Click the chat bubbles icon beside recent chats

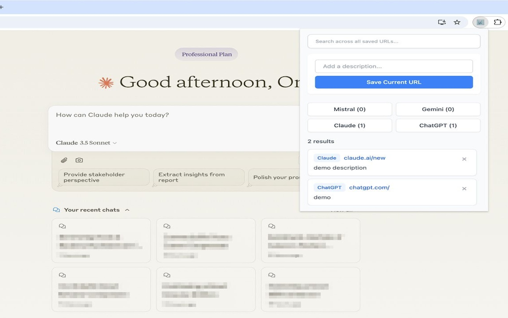(x=57, y=210)
